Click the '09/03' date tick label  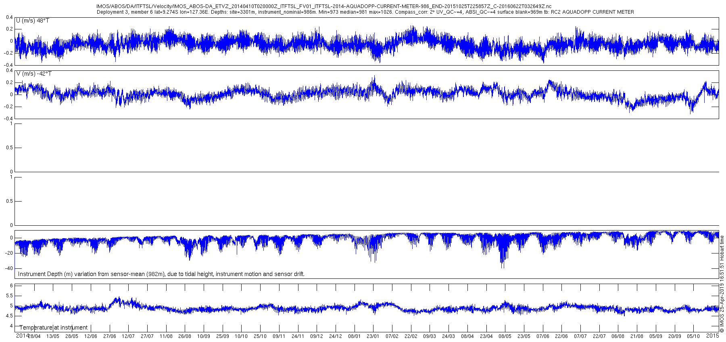430,336
